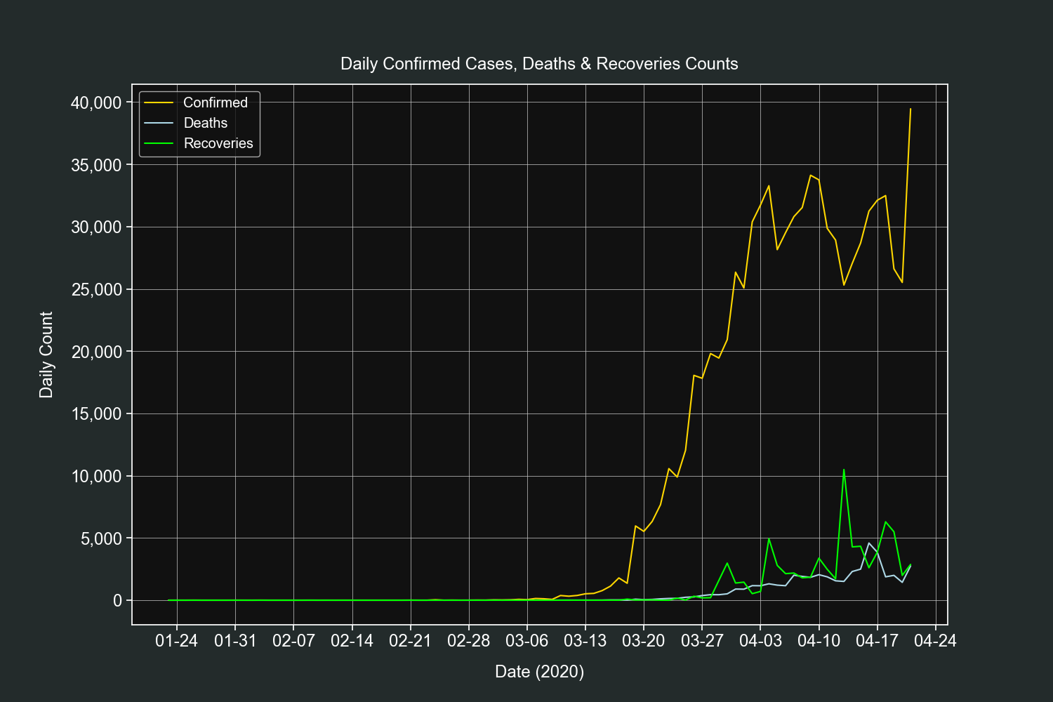The image size is (1053, 702).
Task: Click the 04-10 date tick label
Action: tap(819, 641)
